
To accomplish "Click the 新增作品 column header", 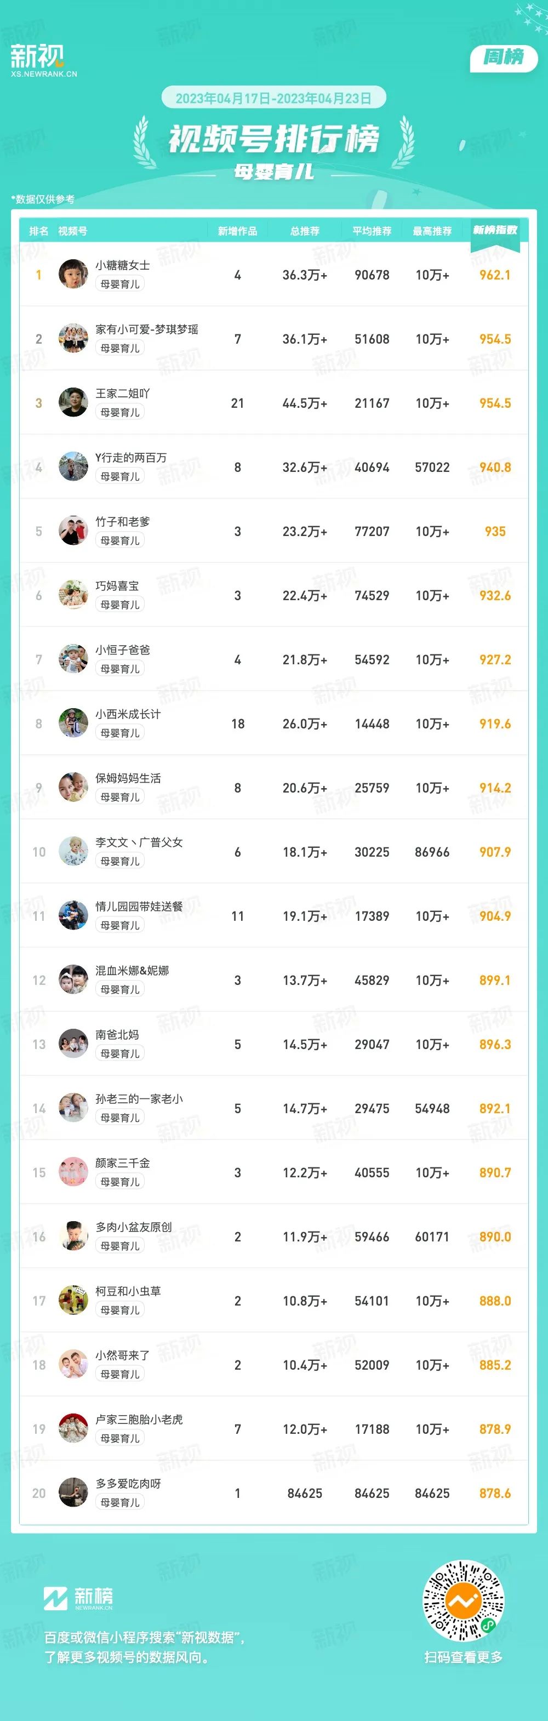I will click(237, 231).
